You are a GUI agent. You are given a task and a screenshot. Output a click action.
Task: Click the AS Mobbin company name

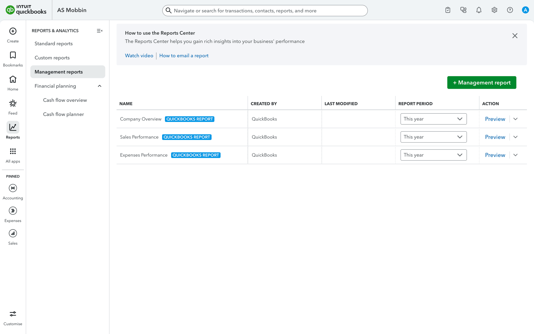[72, 10]
